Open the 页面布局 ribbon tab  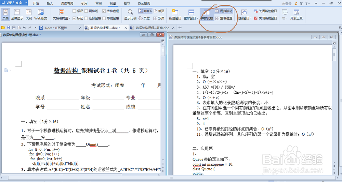pos(67,3)
